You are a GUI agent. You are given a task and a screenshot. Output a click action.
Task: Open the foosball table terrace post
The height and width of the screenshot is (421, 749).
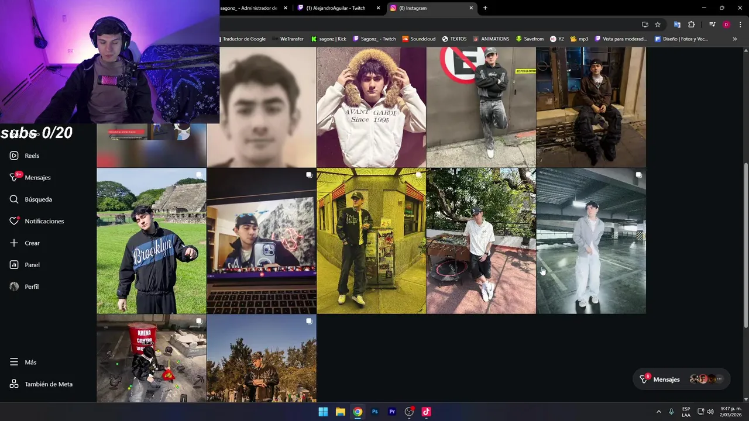[481, 241]
